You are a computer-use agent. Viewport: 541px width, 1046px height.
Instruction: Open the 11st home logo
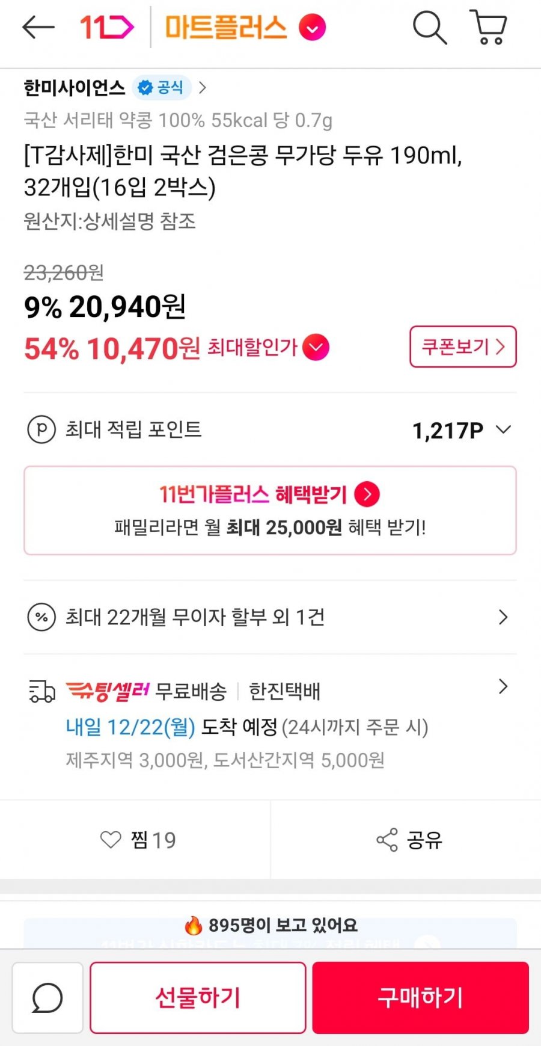click(106, 27)
